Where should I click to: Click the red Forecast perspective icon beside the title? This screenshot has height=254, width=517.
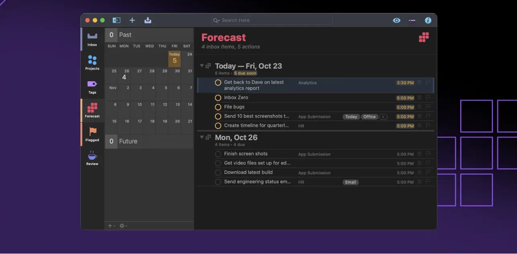point(424,37)
